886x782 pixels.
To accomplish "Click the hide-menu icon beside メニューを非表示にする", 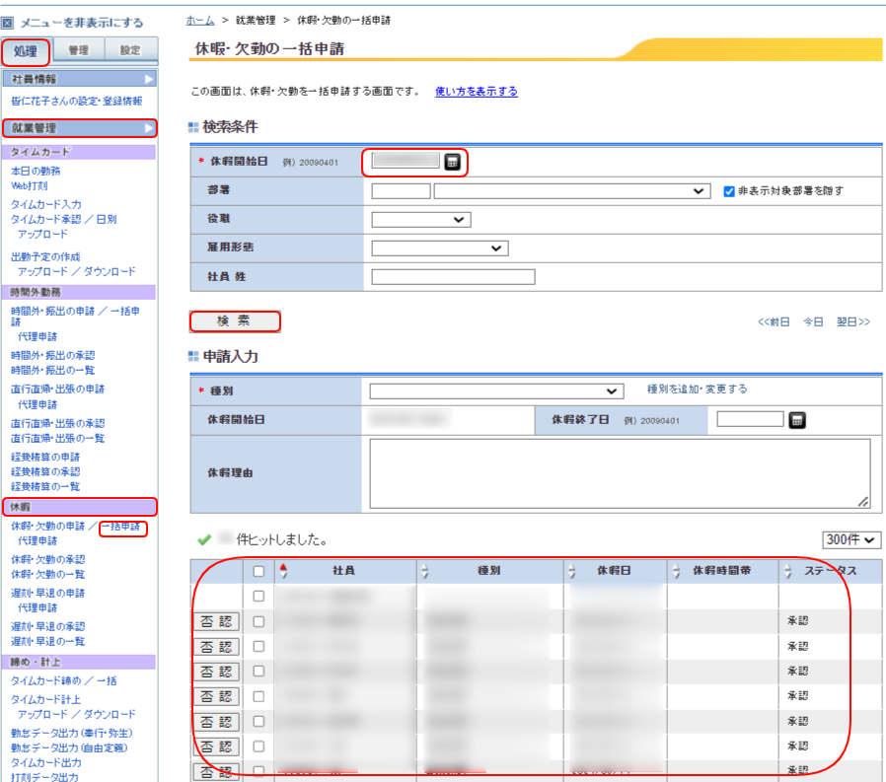I will (x=7, y=23).
